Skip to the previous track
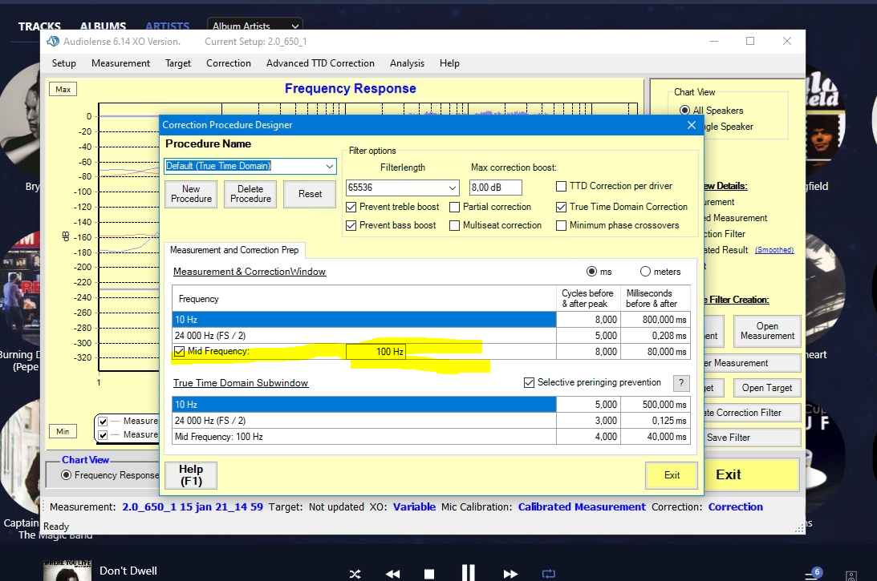Viewport: 877px width, 581px height. 392,574
